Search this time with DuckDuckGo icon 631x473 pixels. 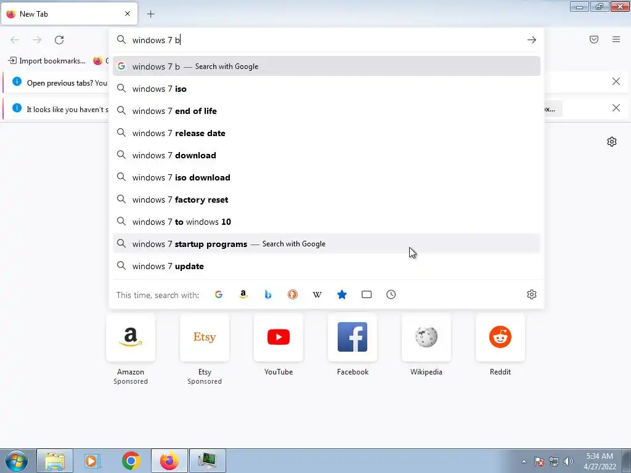293,294
